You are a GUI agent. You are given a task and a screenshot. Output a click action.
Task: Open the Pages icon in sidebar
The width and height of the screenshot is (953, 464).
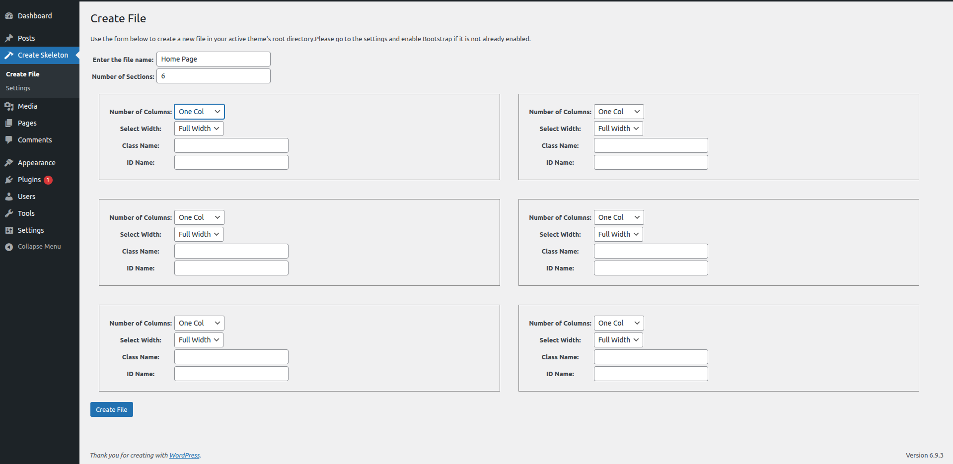pos(10,123)
